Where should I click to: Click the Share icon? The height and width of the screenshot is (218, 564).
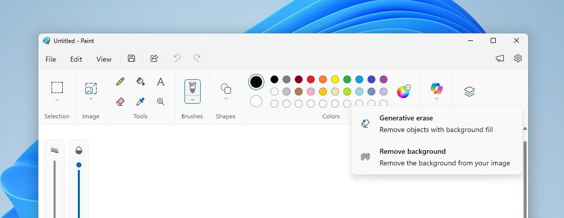pos(154,59)
